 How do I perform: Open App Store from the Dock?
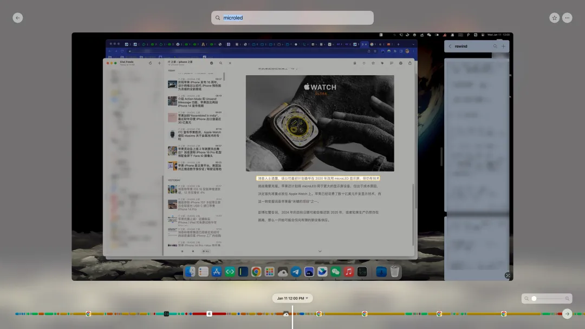(216, 272)
